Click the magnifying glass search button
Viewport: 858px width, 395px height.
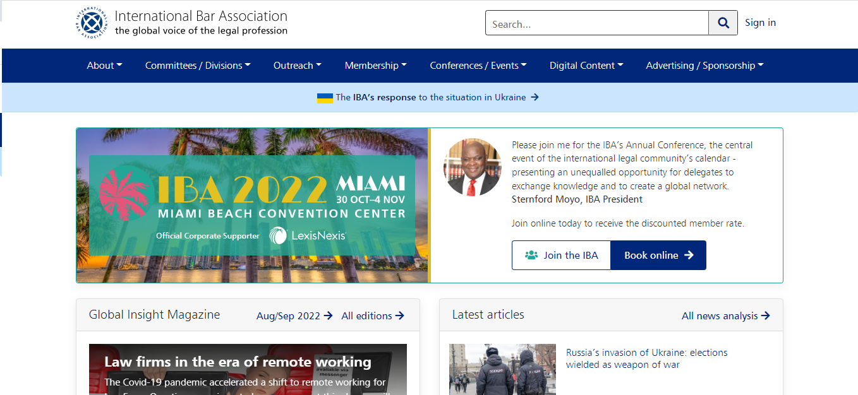click(x=723, y=23)
